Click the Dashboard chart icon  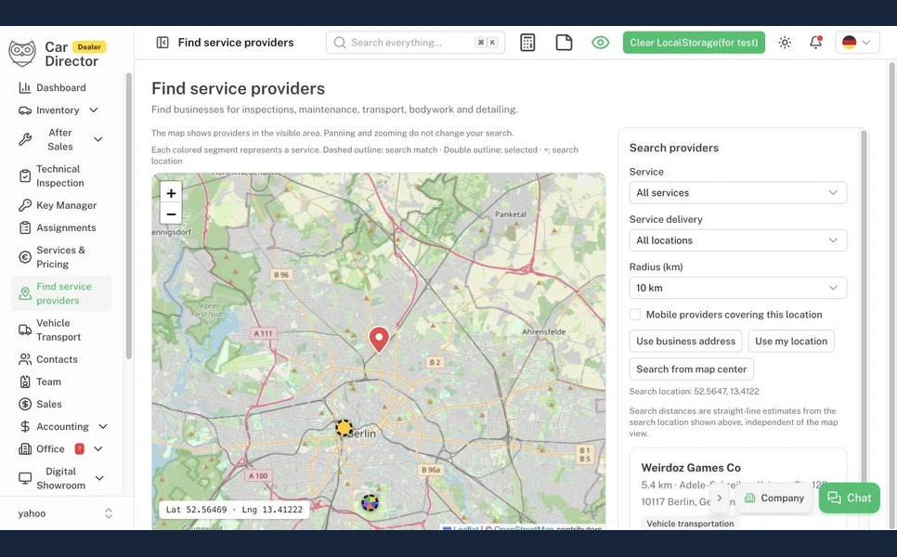click(x=24, y=87)
